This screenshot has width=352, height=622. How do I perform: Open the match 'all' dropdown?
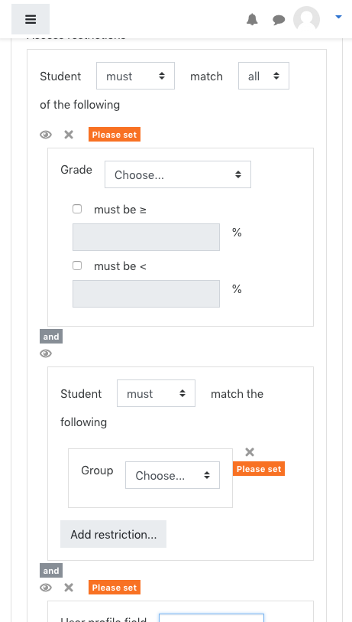tap(263, 76)
